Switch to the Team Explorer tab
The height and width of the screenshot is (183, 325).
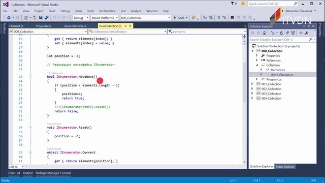[x=285, y=167]
